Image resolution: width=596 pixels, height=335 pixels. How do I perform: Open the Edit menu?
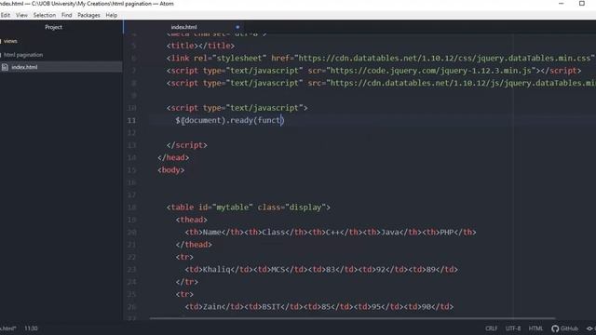coord(6,15)
